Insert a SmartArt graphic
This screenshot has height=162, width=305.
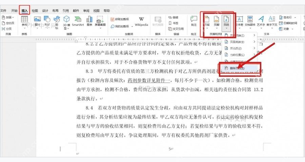tap(78, 21)
